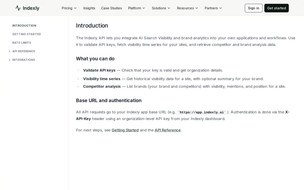The image size is (304, 190).
Task: Click the Get started button
Action: click(276, 8)
